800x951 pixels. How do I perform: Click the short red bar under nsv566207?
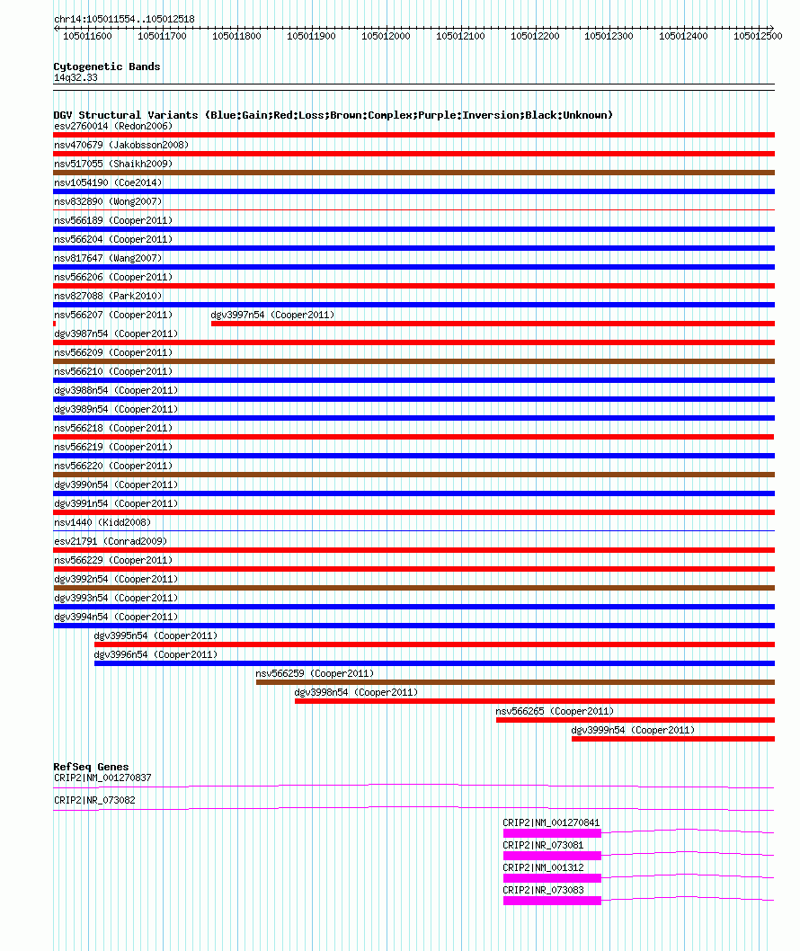(55, 324)
